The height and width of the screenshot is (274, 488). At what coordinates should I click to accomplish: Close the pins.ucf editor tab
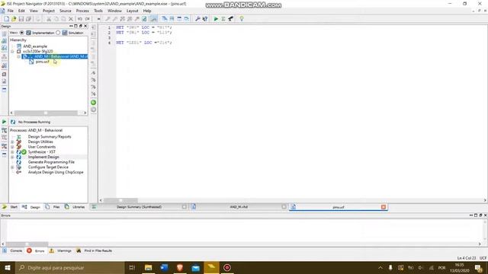point(384,207)
